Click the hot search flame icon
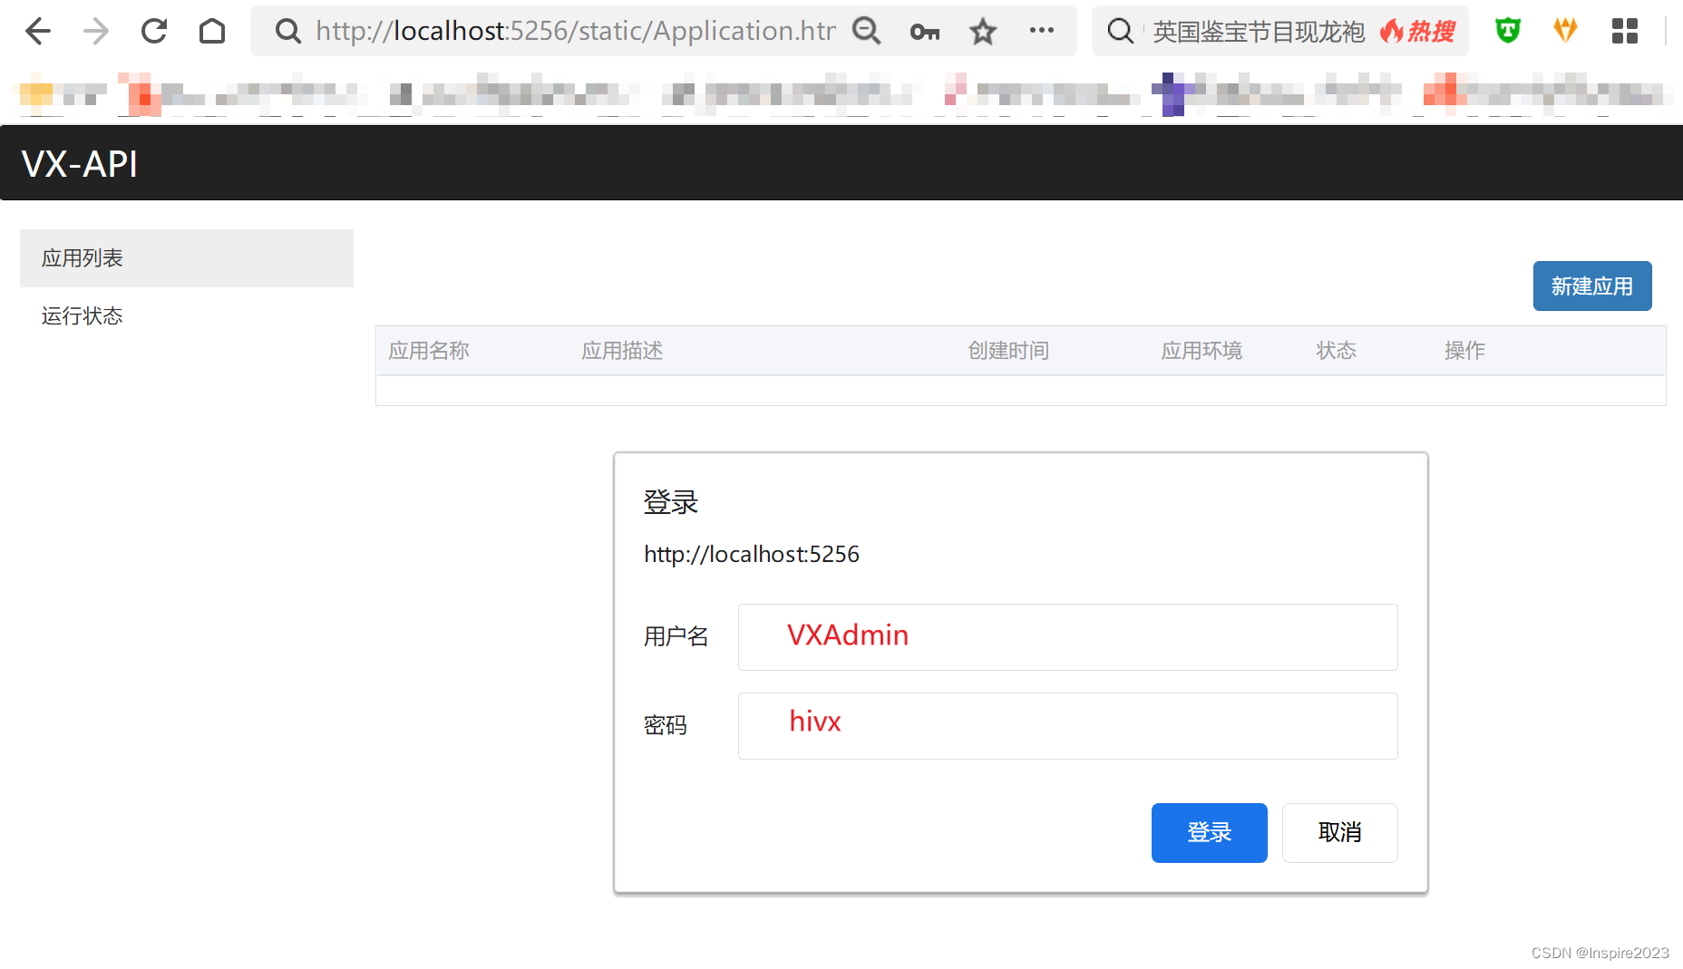1683x969 pixels. point(1391,32)
